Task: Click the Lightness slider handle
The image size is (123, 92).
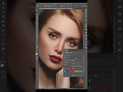Action: click(x=73, y=66)
